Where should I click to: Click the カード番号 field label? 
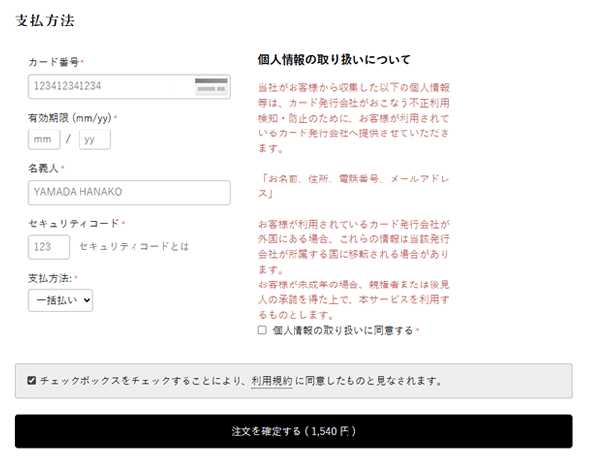click(54, 62)
